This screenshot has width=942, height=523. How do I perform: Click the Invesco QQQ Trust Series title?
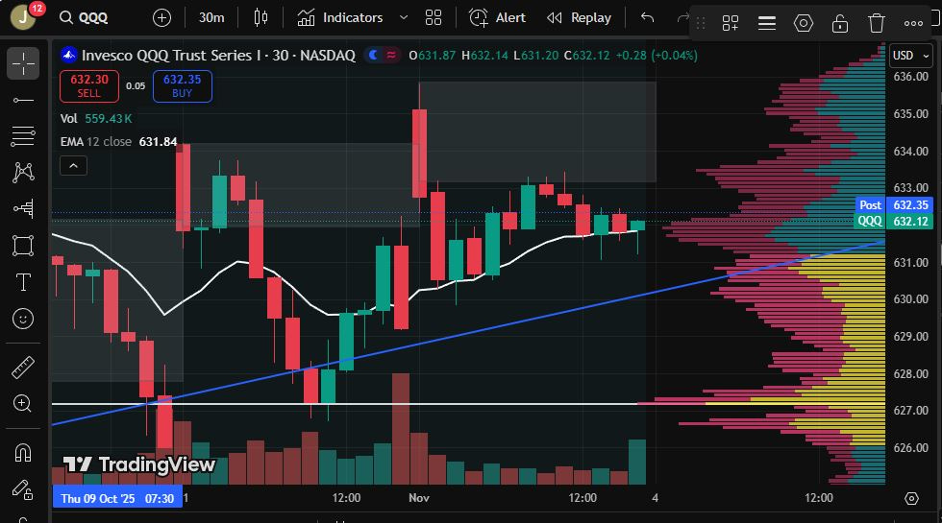click(x=218, y=56)
